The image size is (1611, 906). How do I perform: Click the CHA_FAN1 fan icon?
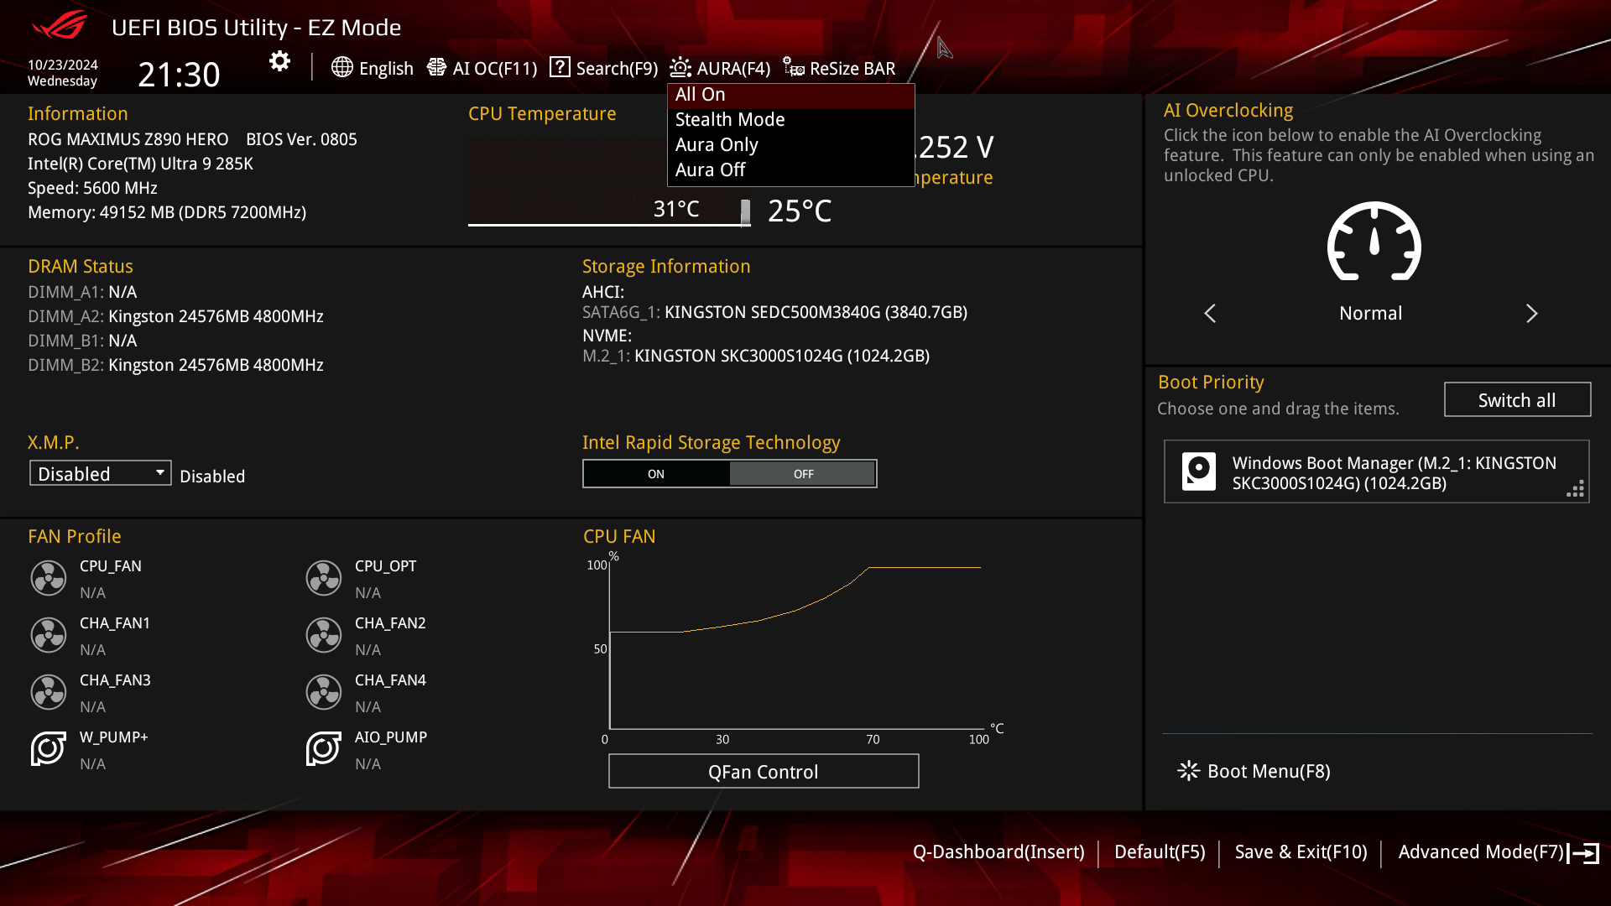(x=49, y=635)
